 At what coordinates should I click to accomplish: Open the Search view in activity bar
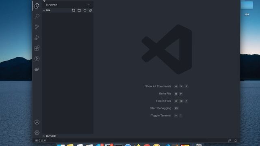pyautogui.click(x=37, y=16)
